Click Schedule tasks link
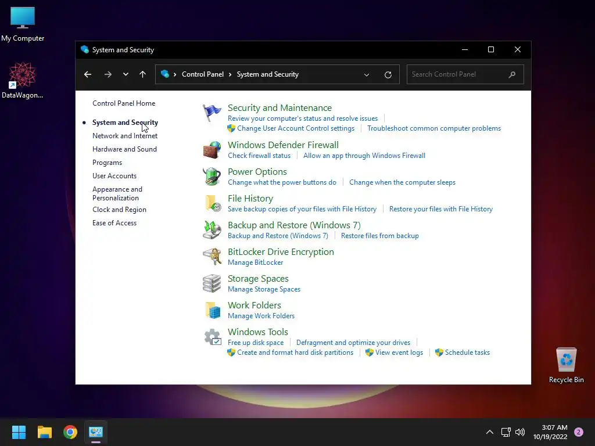The height and width of the screenshot is (446, 595). 467,353
